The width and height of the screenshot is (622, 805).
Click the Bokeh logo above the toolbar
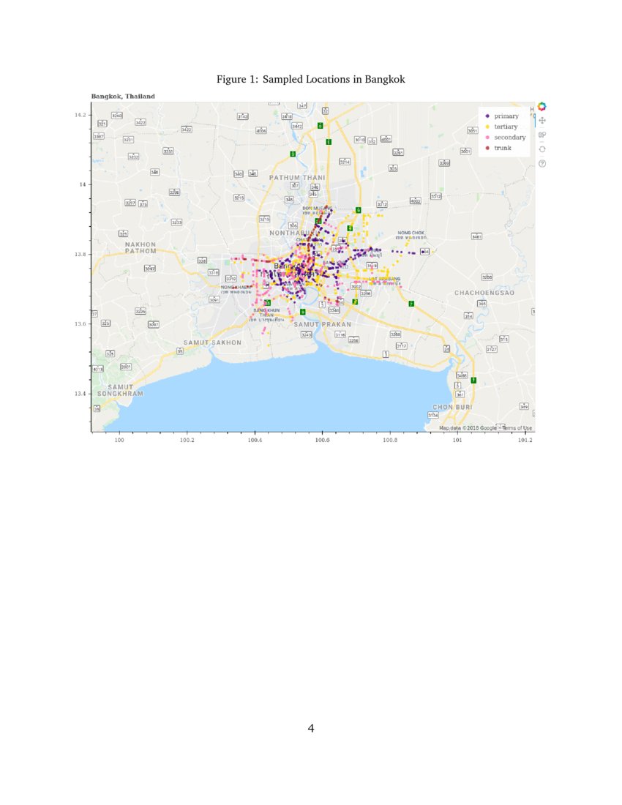542,106
